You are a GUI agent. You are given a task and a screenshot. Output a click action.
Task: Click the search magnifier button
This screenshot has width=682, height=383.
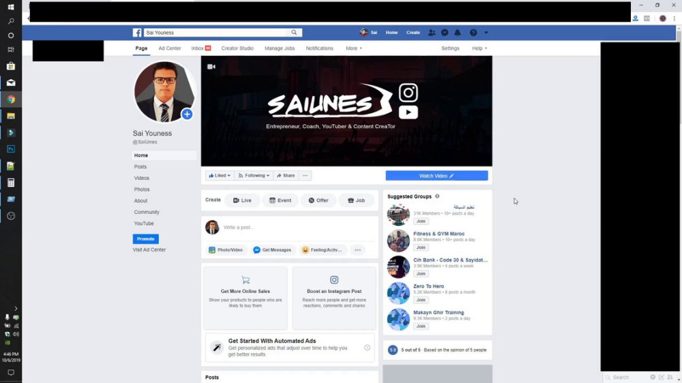(294, 33)
